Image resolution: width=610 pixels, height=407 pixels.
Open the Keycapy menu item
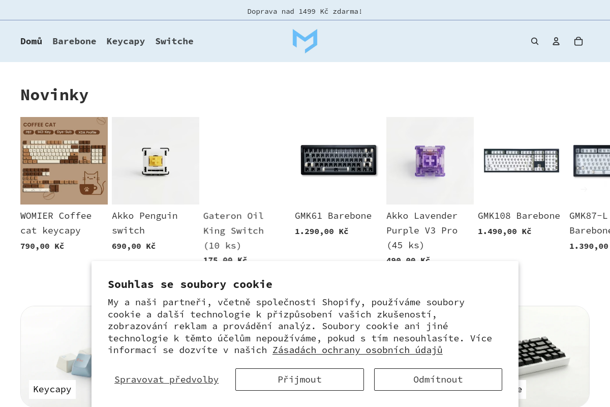click(x=126, y=41)
